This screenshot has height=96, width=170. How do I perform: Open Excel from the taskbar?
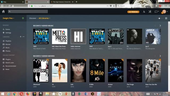79,94
